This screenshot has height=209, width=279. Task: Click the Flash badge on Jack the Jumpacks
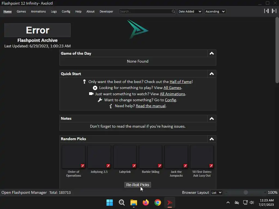(x=185, y=166)
